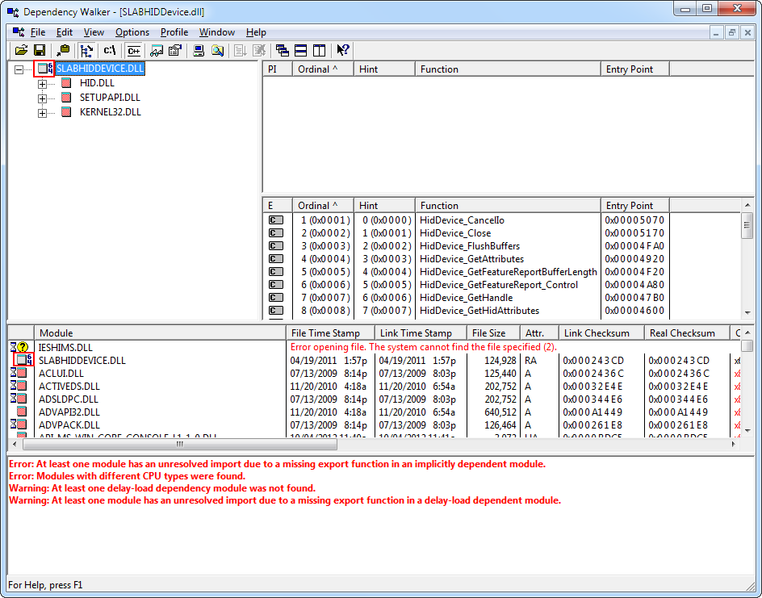Collapse the SLABHIDDEVICE.DLL root node

[x=18, y=69]
